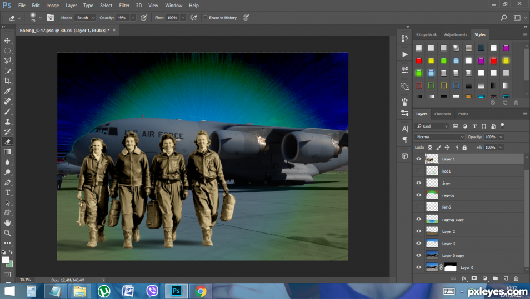Open the Flow dropdown arrow

click(183, 18)
